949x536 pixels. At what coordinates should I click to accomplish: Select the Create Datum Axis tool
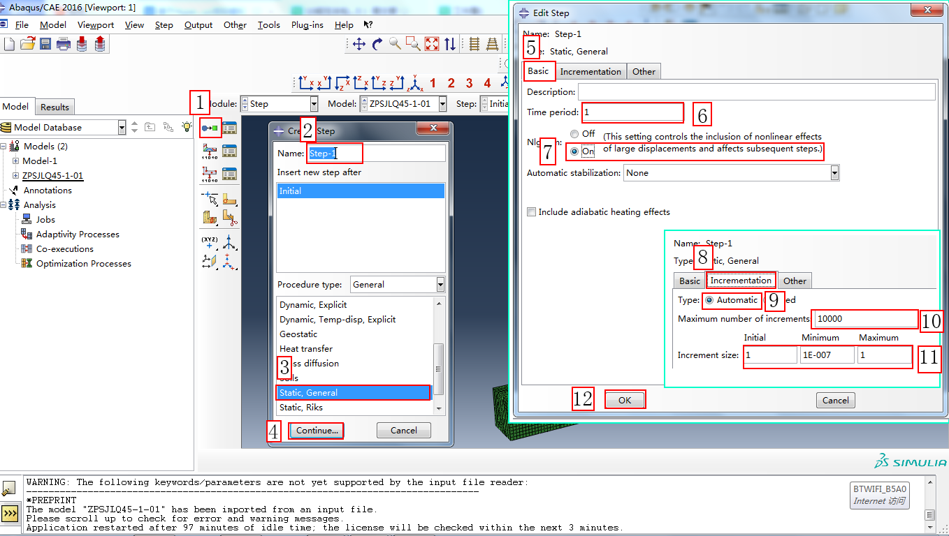230,242
